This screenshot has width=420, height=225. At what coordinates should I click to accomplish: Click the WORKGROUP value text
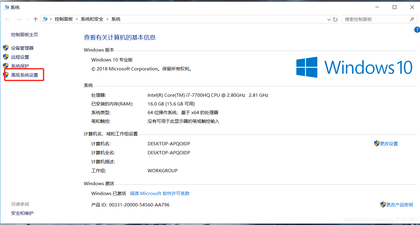163,170
